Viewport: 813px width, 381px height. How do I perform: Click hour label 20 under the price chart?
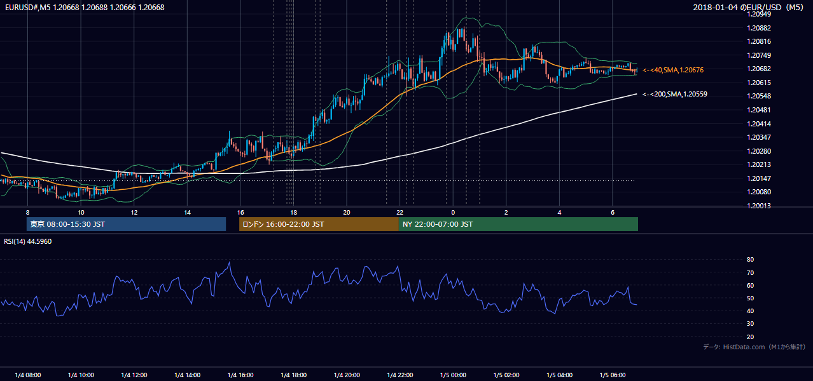point(346,212)
